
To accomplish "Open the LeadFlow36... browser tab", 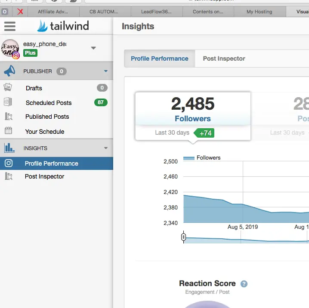I will (157, 12).
